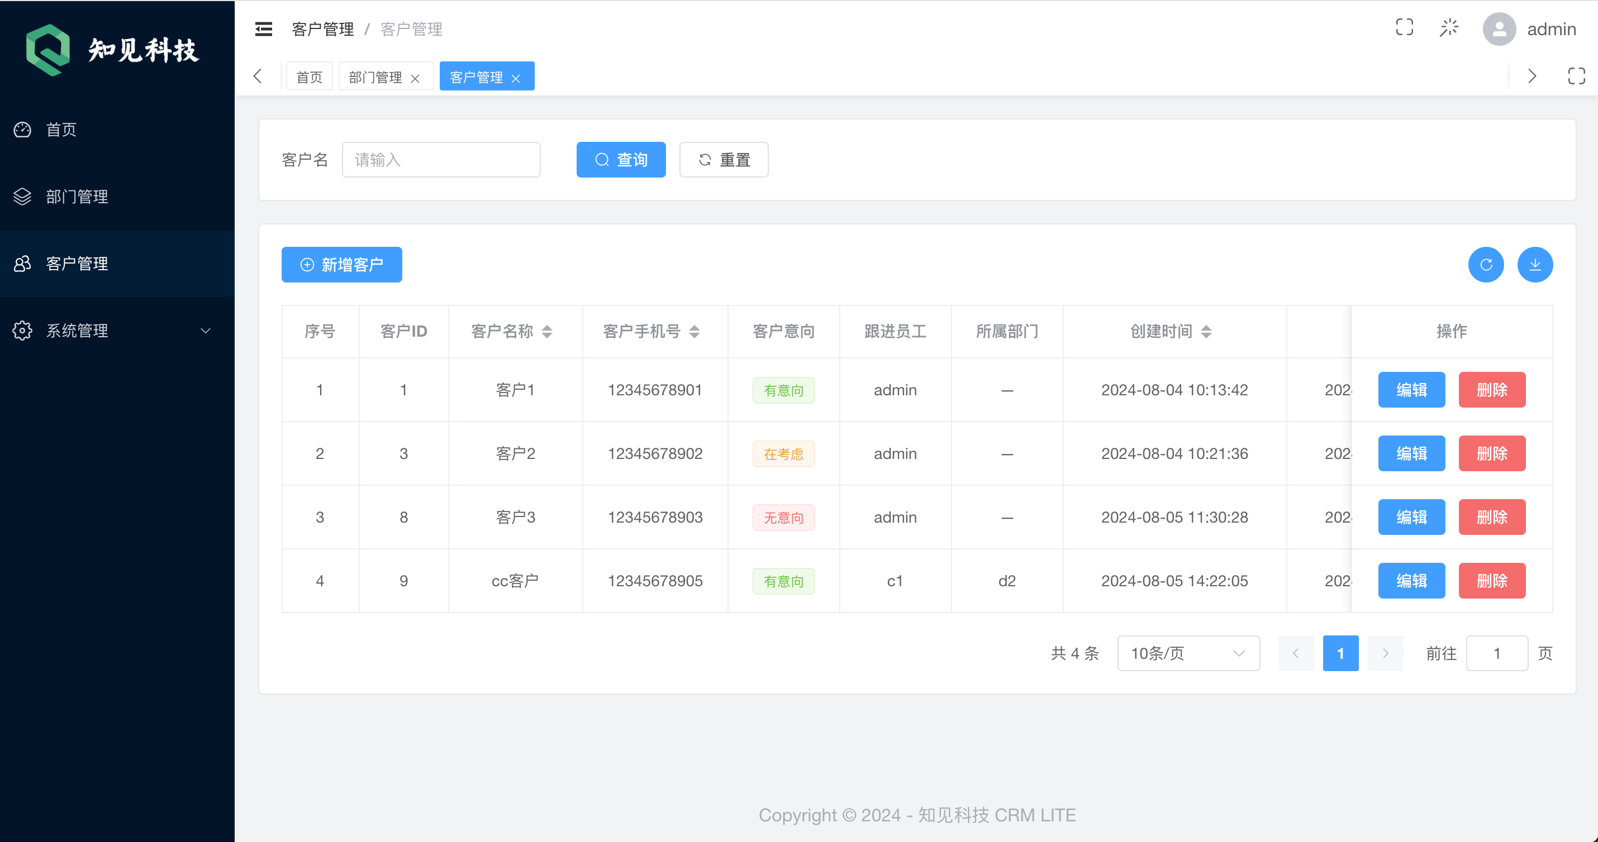The image size is (1598, 842).
Task: Edit the 客户3 row
Action: (1411, 517)
